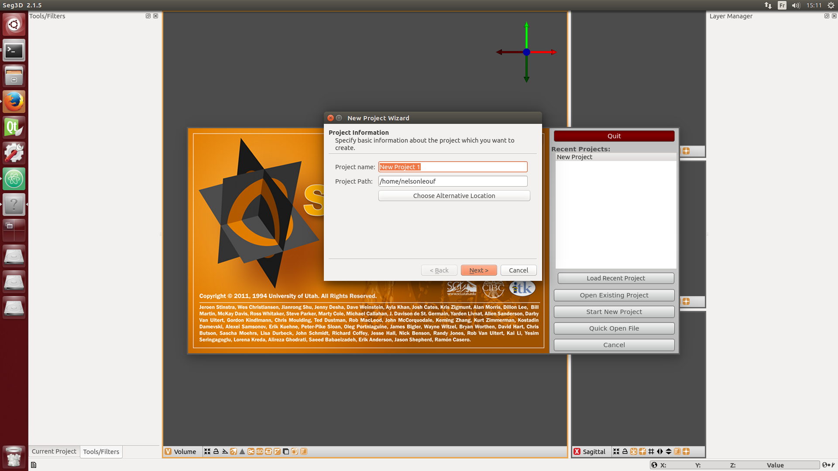Click the flip-horizontal arrows icon in Sagittal toolbar
Viewport: 838px width, 471px height.
pyautogui.click(x=660, y=451)
